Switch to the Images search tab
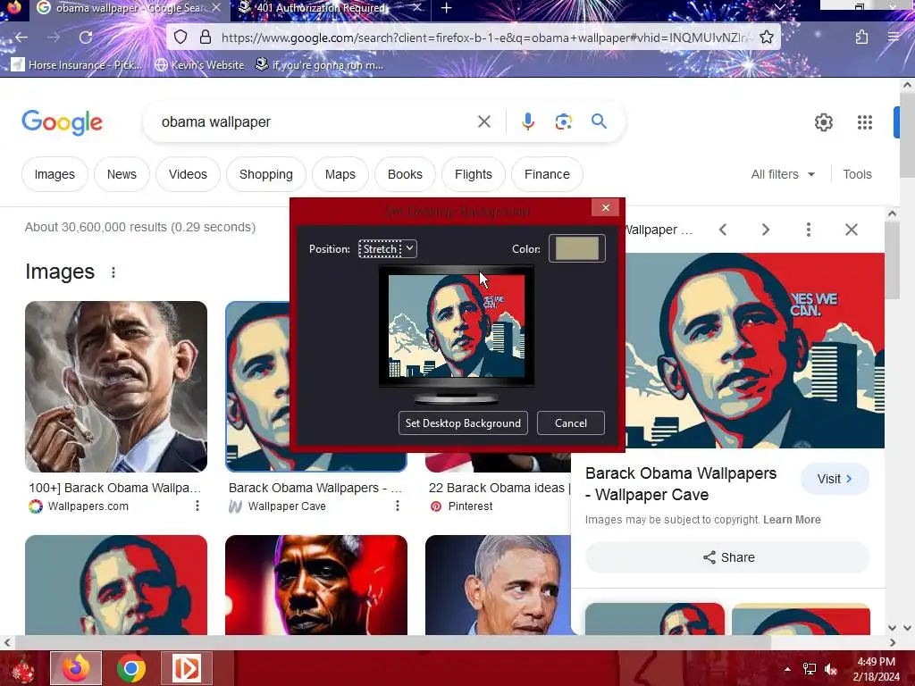915x686 pixels. [55, 174]
